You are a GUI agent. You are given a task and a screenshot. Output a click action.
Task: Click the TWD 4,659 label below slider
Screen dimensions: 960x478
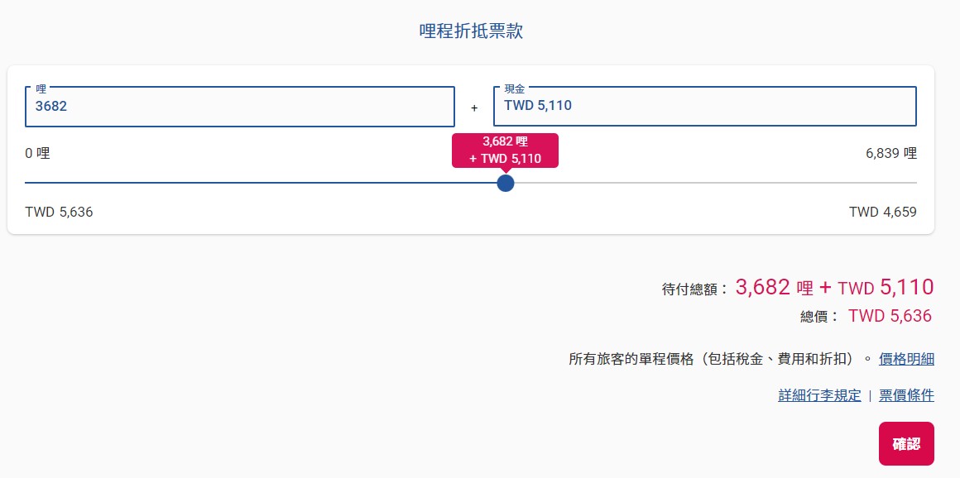pos(883,213)
